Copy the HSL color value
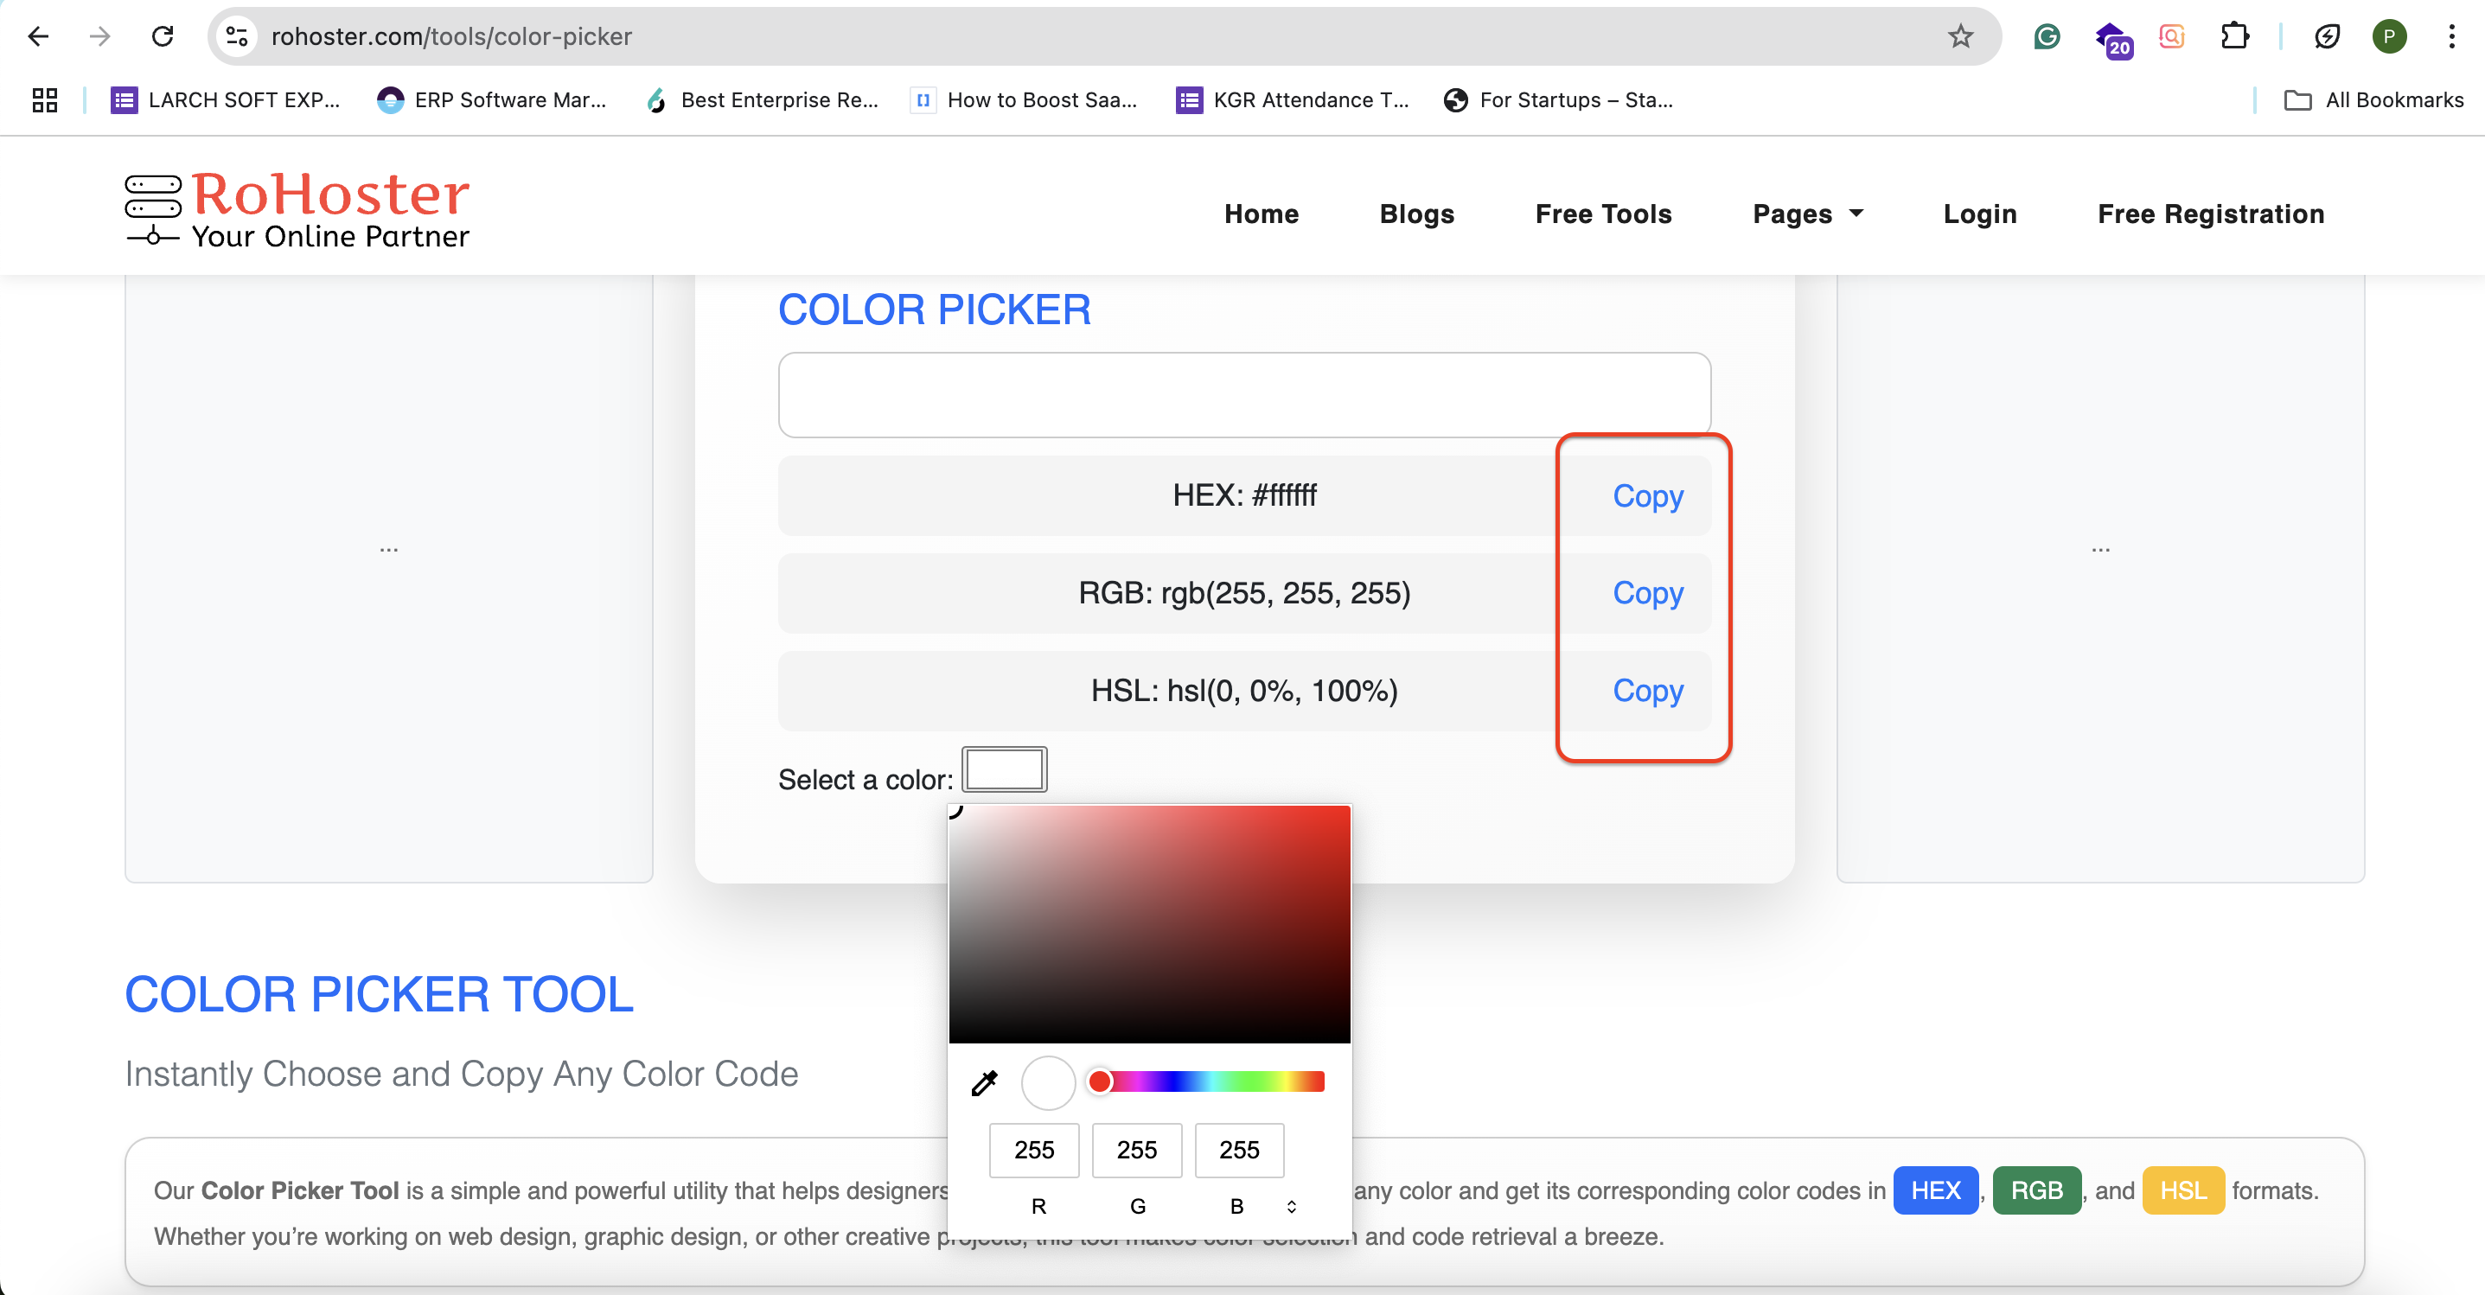2485x1295 pixels. point(1648,691)
